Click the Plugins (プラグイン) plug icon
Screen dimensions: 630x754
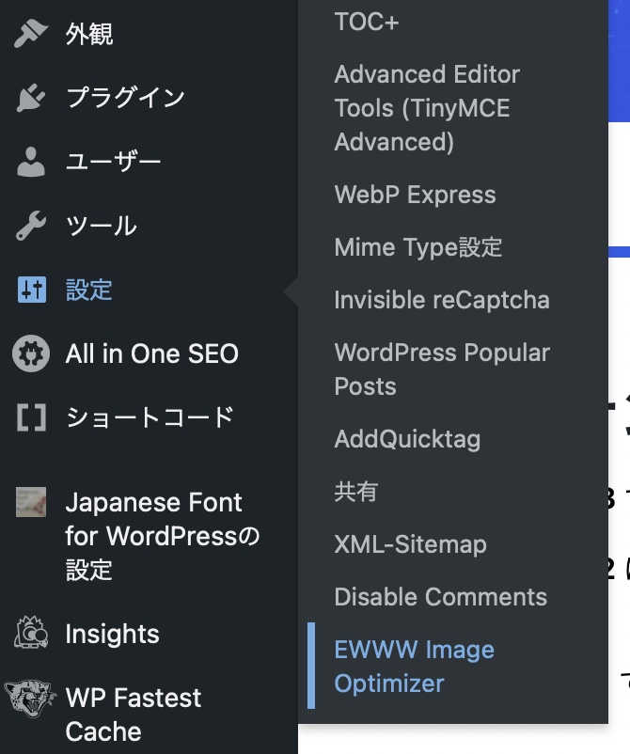[x=31, y=98]
